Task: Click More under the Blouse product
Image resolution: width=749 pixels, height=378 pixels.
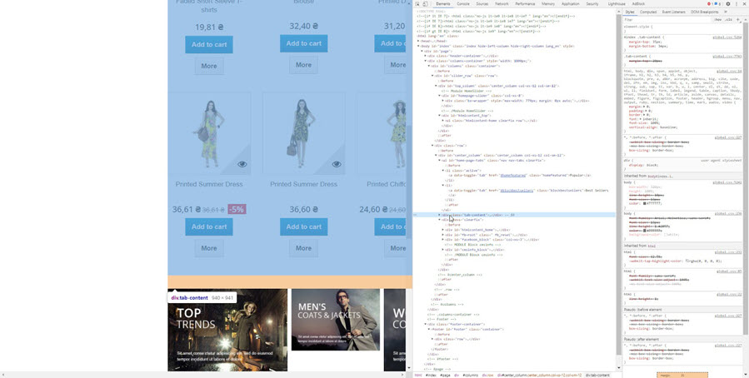Action: coord(304,65)
